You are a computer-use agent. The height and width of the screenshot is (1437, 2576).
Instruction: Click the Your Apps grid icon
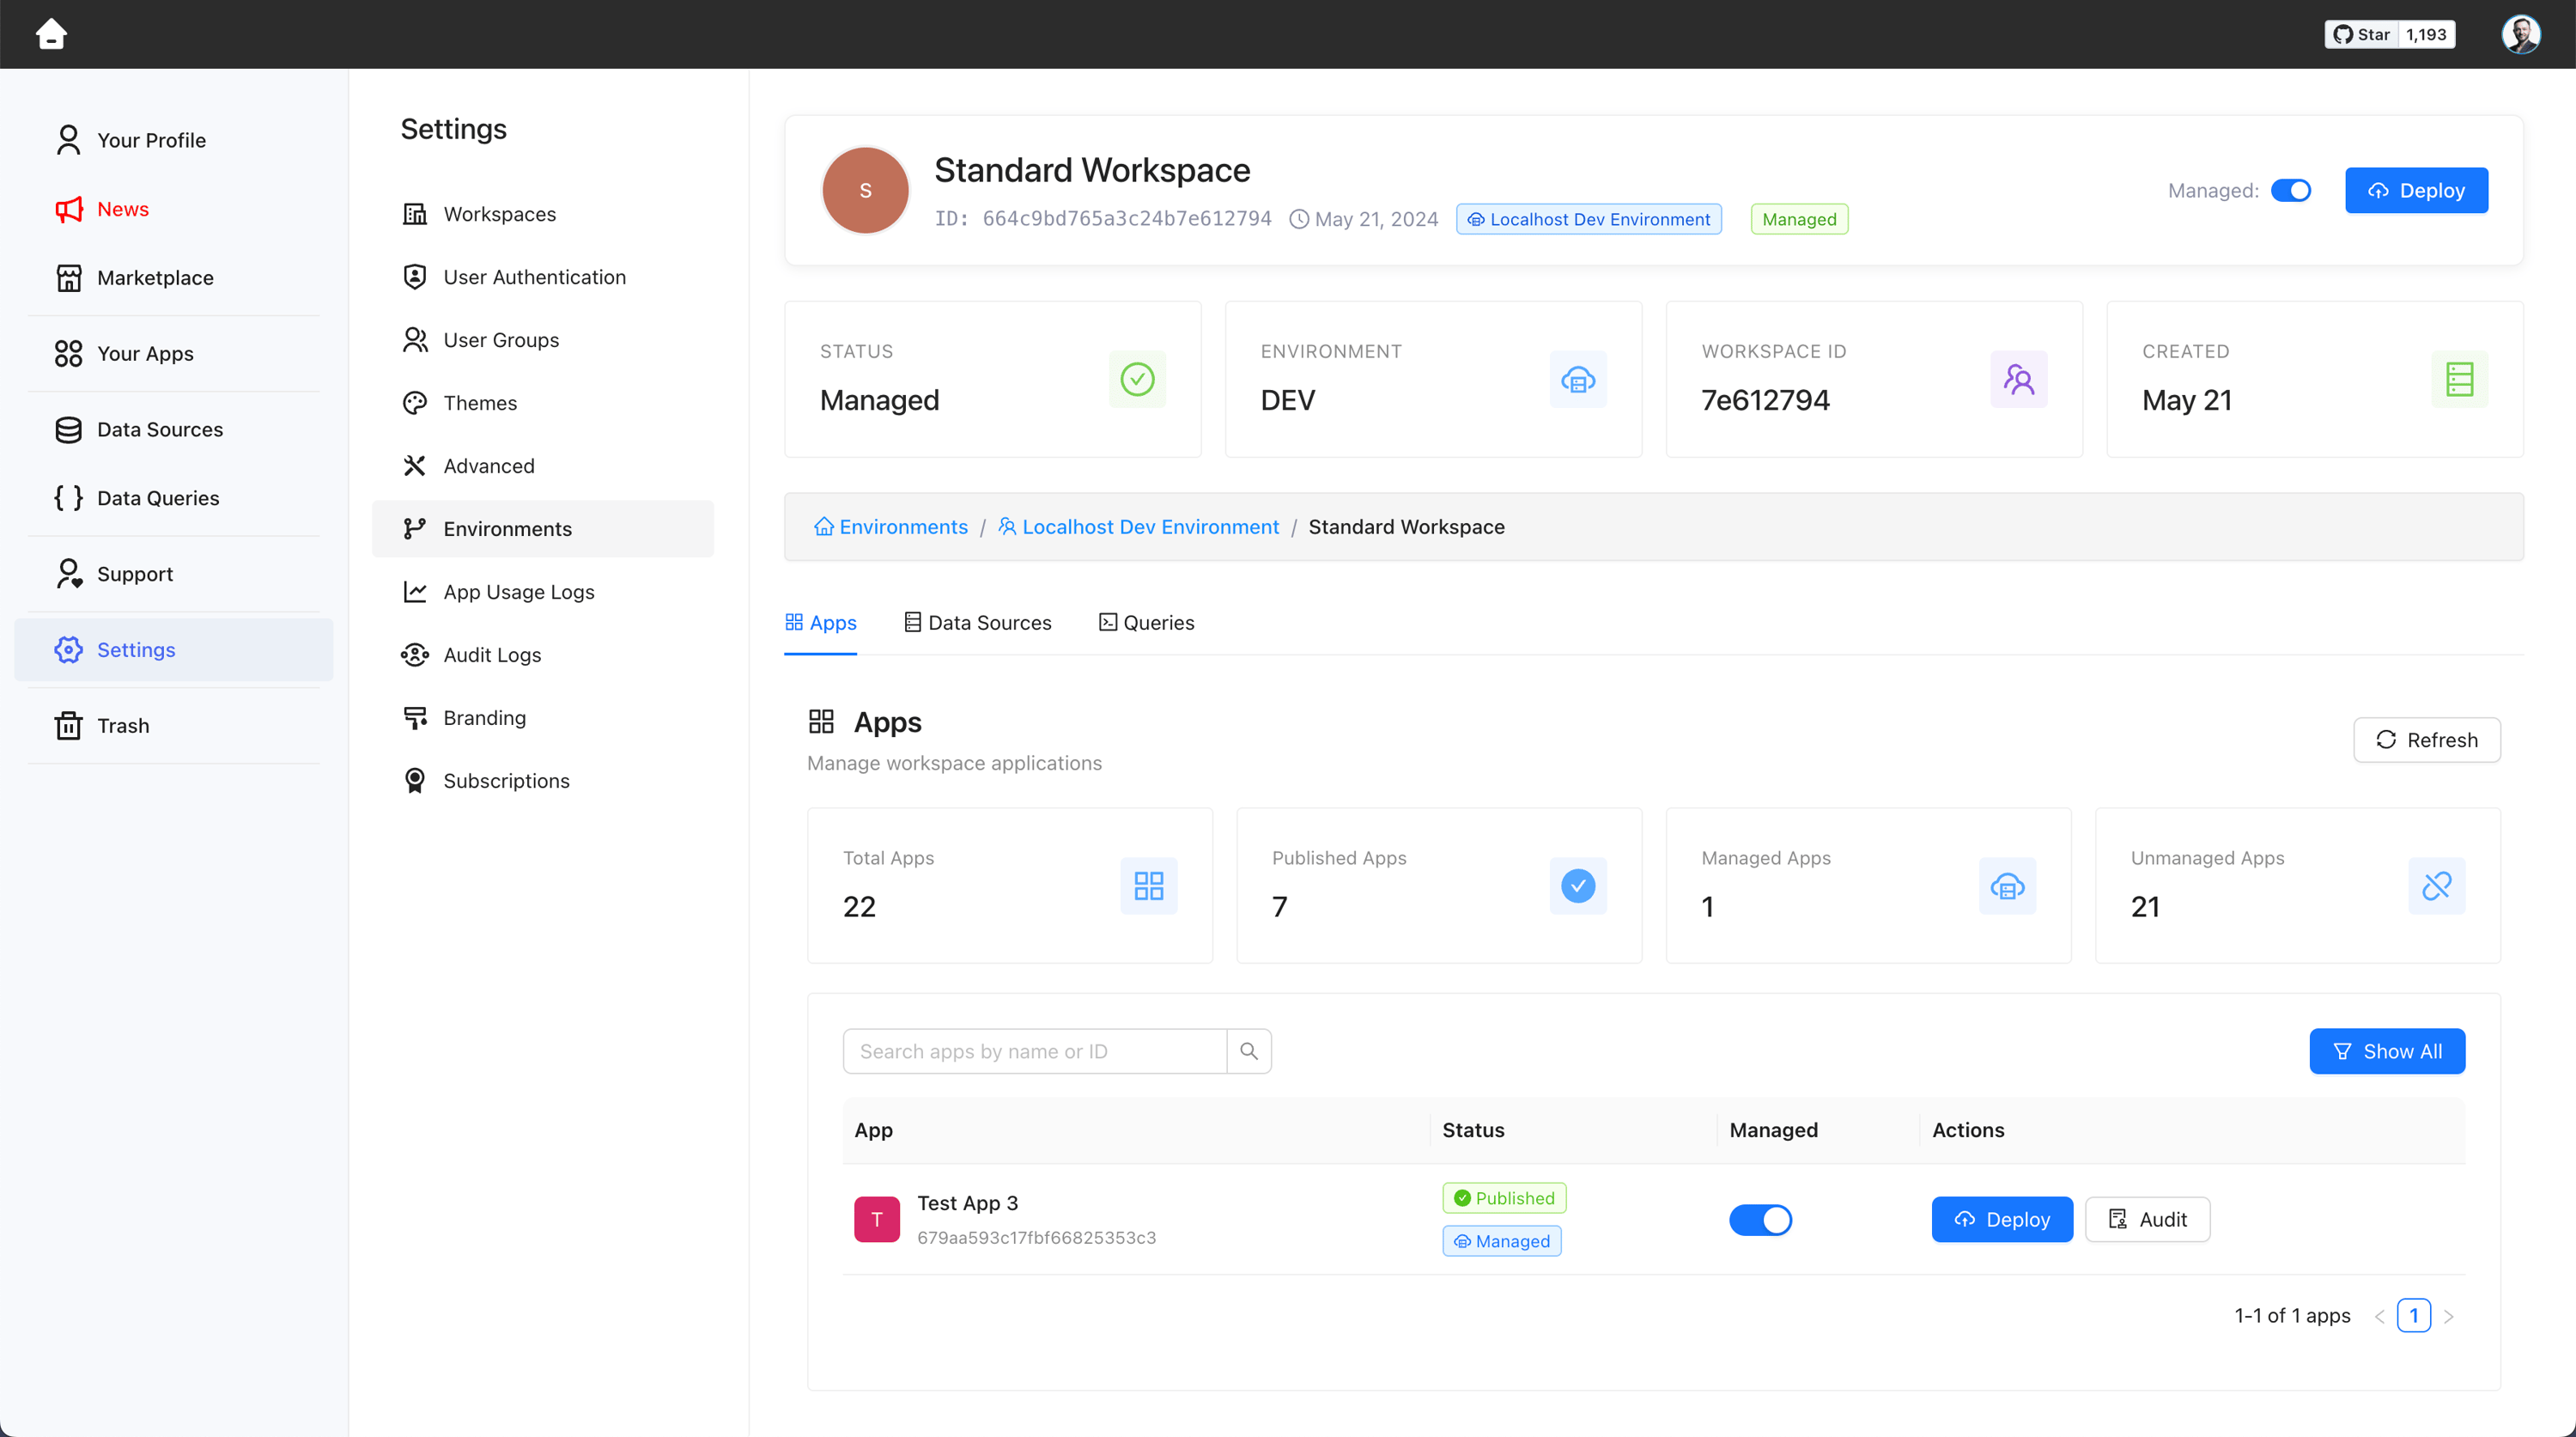tap(68, 353)
